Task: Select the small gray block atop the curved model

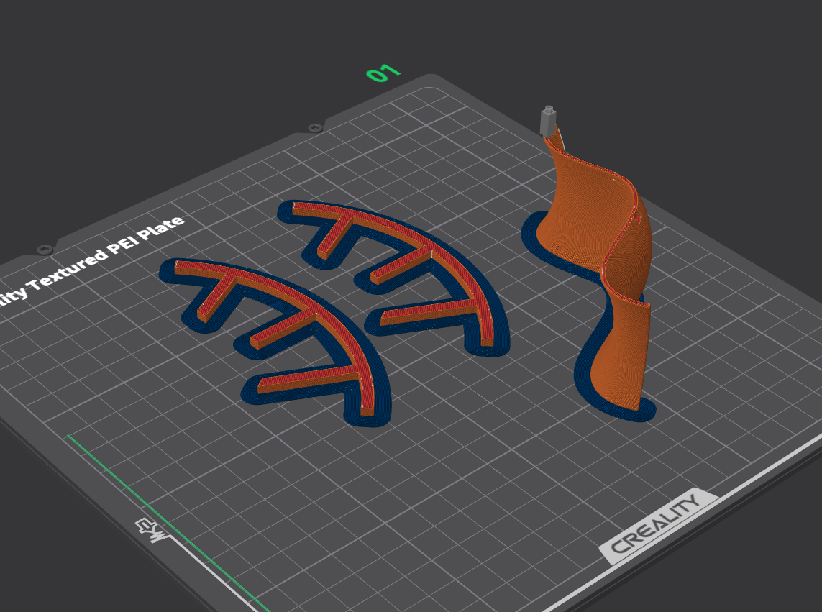Action: [x=547, y=120]
